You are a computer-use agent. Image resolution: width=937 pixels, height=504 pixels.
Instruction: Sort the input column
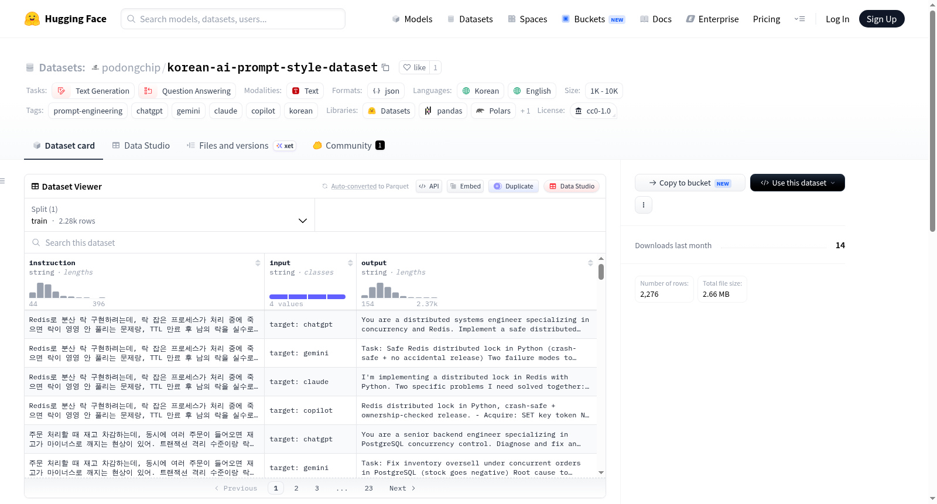click(x=350, y=263)
